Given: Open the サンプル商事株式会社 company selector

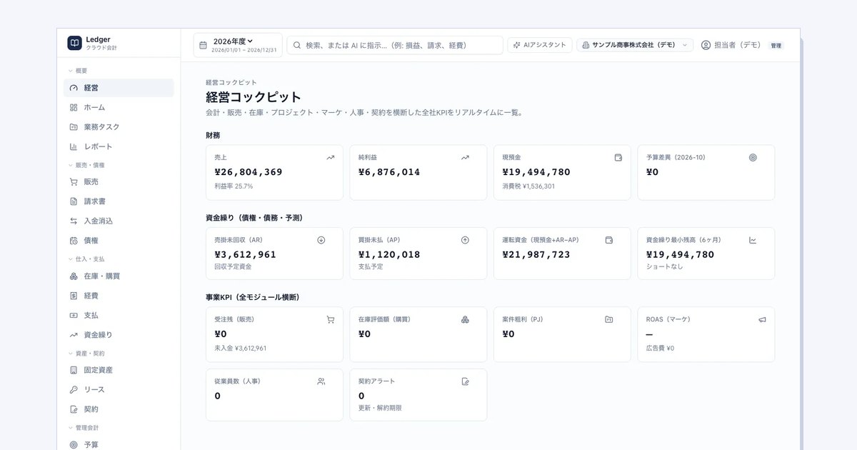Looking at the screenshot, I should pos(635,45).
